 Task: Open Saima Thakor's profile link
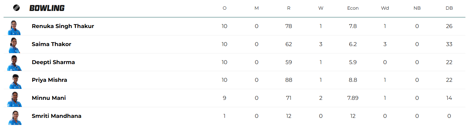(51, 44)
